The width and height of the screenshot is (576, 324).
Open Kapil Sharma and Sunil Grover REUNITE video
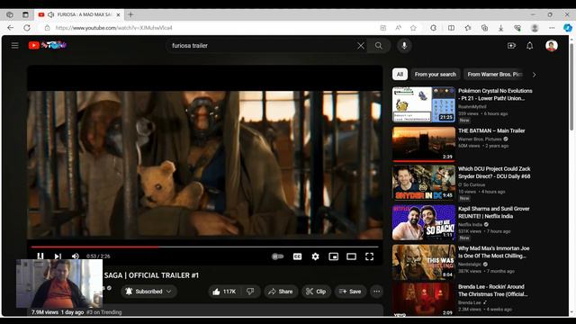(x=494, y=212)
